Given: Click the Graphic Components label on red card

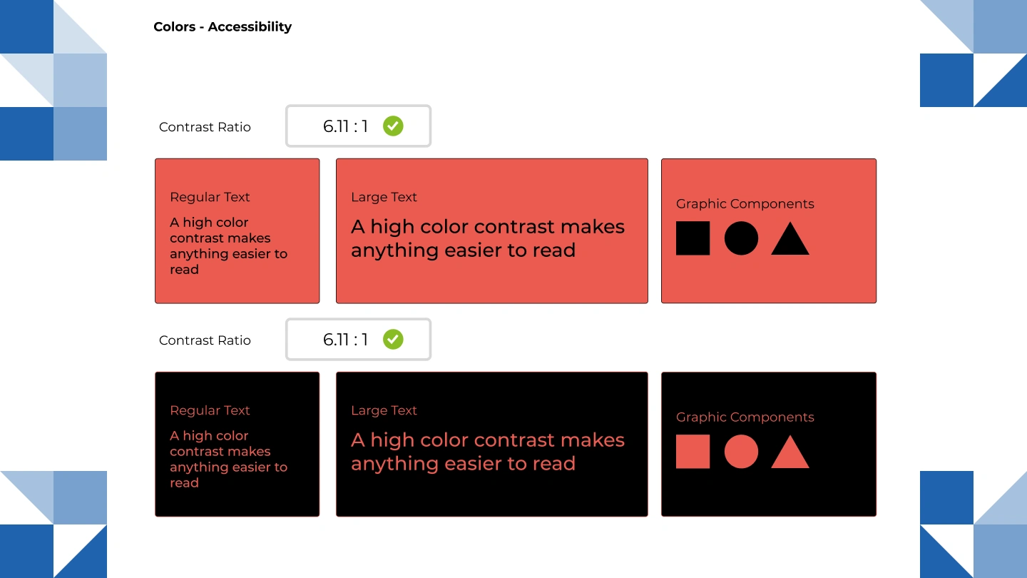Looking at the screenshot, I should pos(745,204).
